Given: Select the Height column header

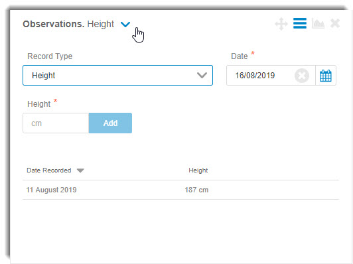Looking at the screenshot, I should (198, 170).
